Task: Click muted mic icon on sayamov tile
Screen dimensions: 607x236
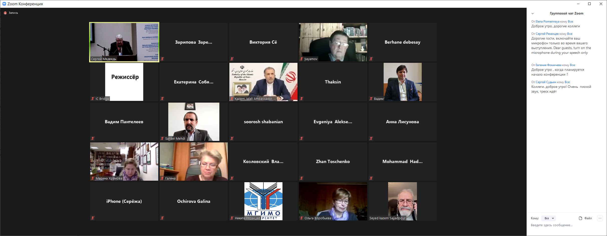Action: (x=301, y=59)
